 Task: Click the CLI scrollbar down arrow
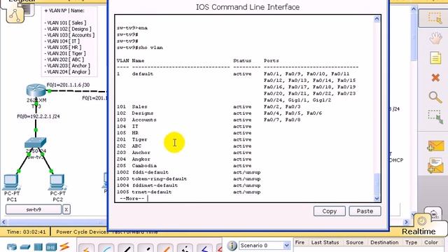pyautogui.click(x=377, y=198)
